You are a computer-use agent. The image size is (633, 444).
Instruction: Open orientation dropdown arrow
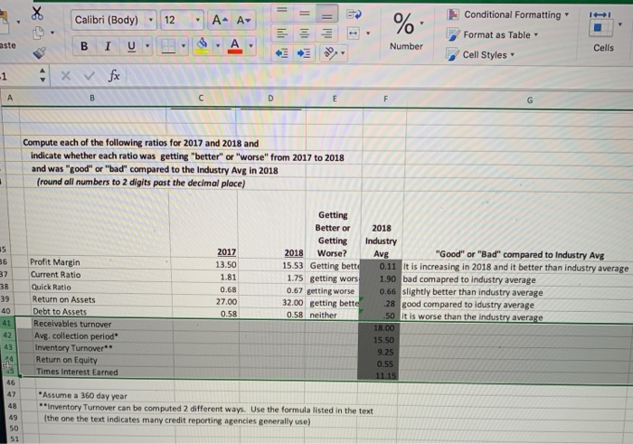click(343, 52)
